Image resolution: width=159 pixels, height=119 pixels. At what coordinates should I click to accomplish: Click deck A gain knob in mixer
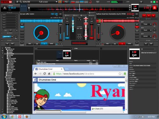point(67,19)
